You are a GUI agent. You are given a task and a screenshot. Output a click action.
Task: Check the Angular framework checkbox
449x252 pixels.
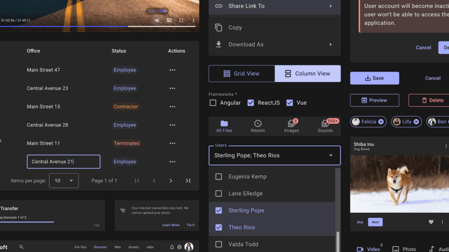tap(213, 103)
